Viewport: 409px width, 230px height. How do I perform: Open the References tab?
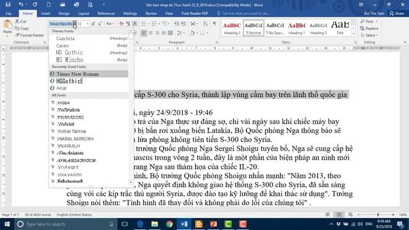[x=106, y=13]
